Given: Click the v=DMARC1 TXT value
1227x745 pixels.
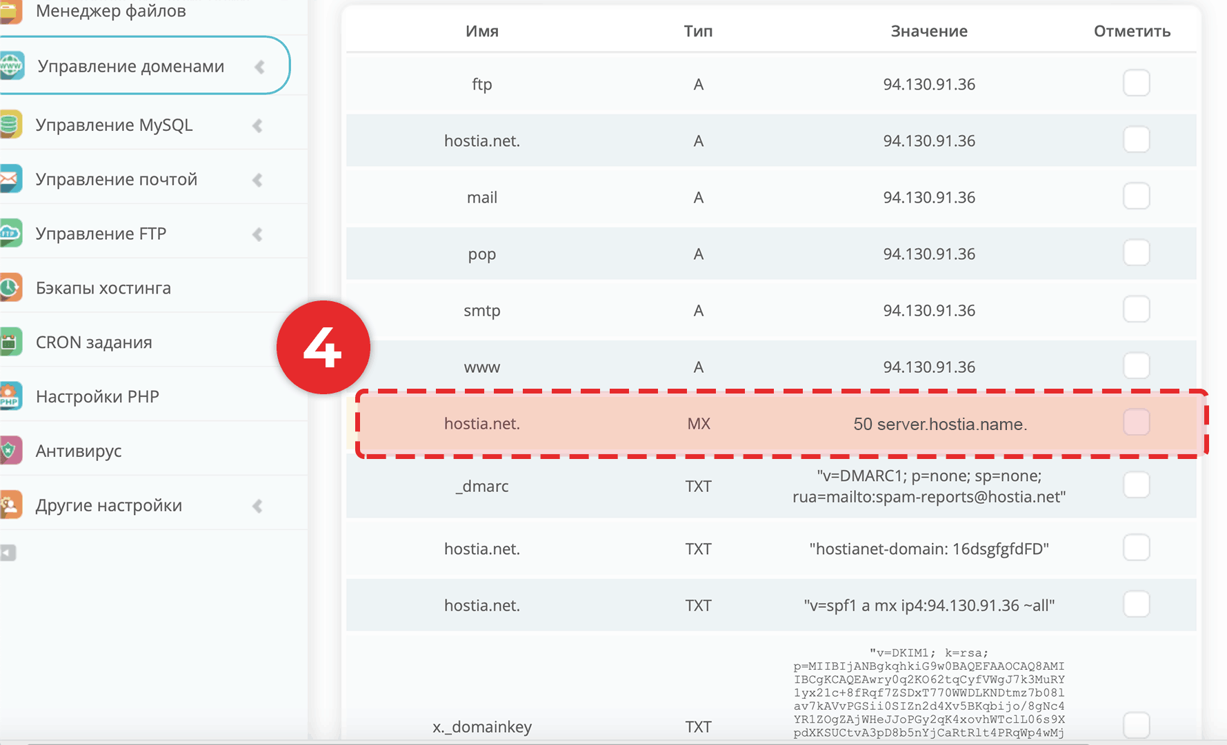Looking at the screenshot, I should pyautogui.click(x=929, y=486).
